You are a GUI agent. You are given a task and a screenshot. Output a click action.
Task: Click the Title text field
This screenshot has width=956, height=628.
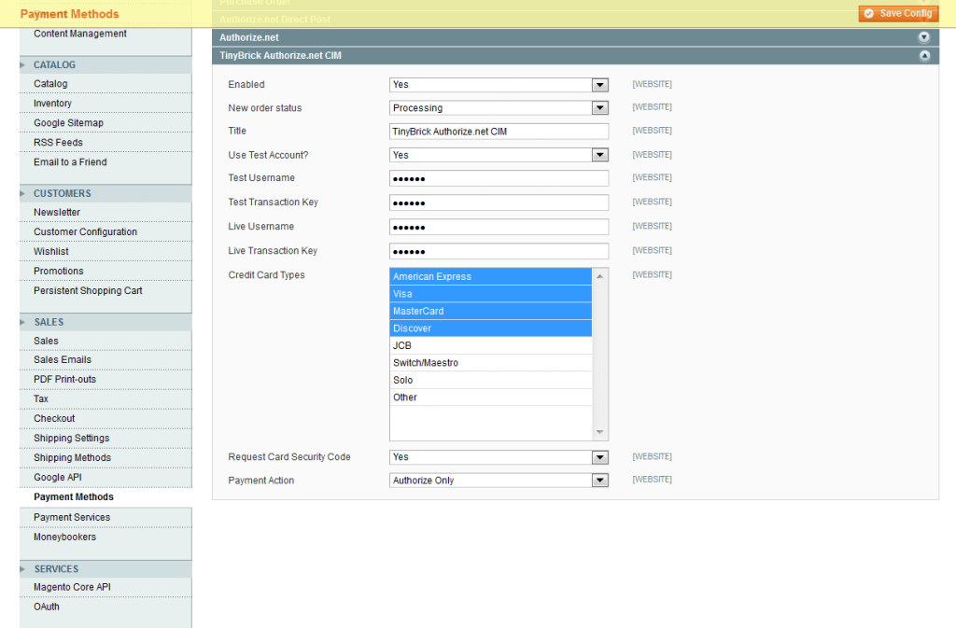coord(498,132)
